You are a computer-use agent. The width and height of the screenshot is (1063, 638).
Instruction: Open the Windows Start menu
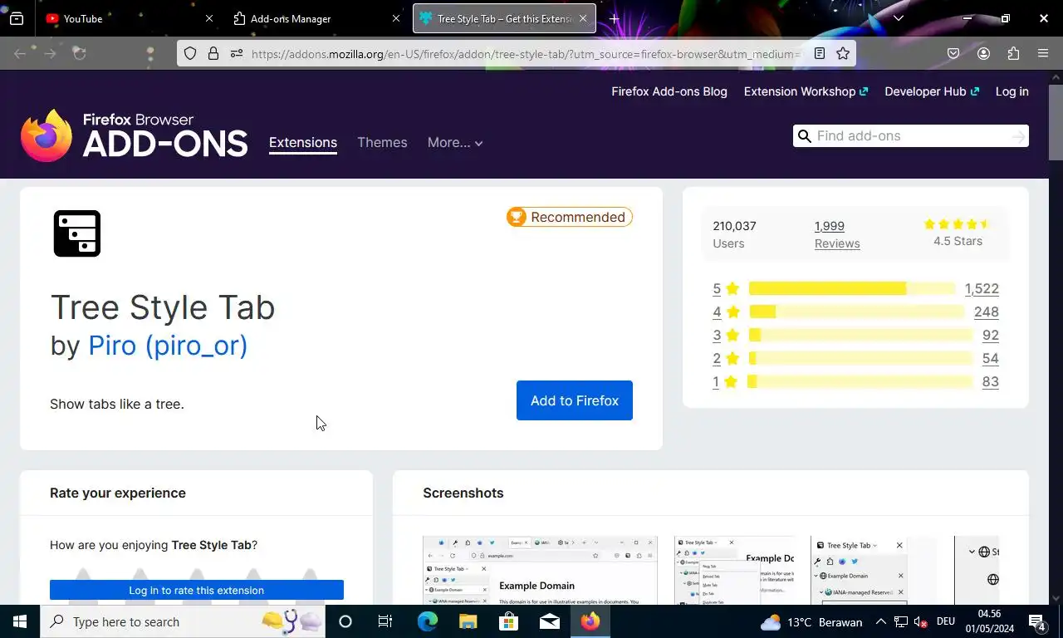(20, 621)
